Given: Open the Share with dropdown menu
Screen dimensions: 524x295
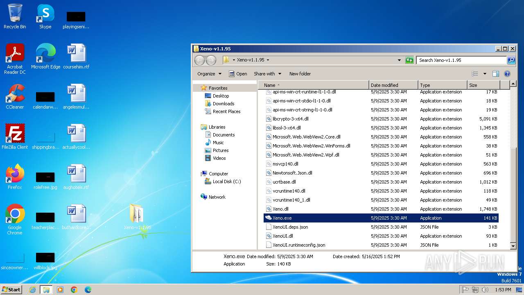Looking at the screenshot, I should 267,74.
